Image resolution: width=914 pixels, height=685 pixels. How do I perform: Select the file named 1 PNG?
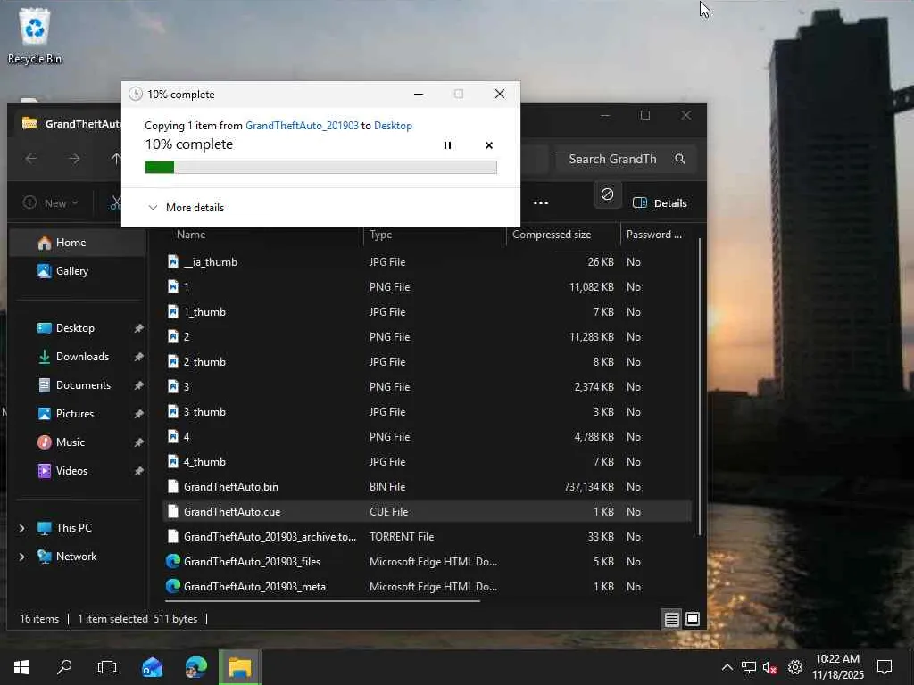[427, 287]
